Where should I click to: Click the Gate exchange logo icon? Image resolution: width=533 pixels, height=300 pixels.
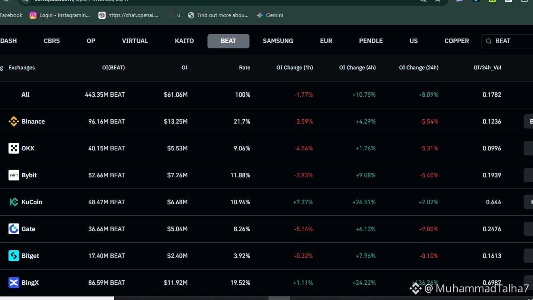click(x=13, y=229)
